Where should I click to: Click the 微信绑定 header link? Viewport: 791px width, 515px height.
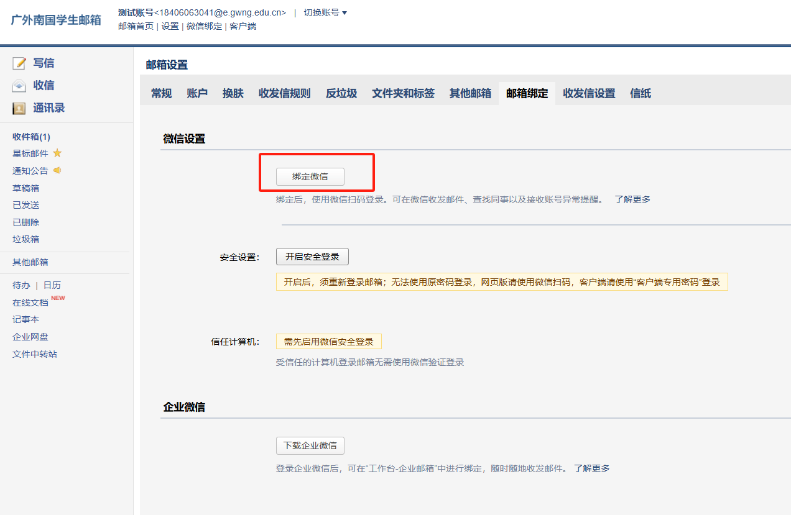(x=204, y=26)
